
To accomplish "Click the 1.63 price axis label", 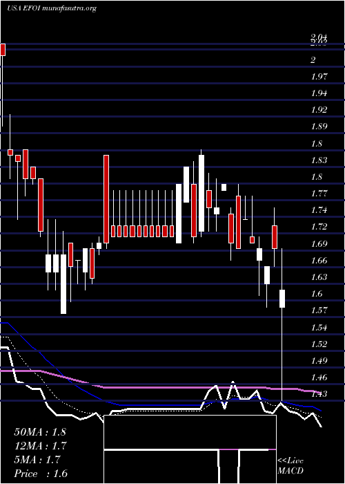I will (x=319, y=277).
